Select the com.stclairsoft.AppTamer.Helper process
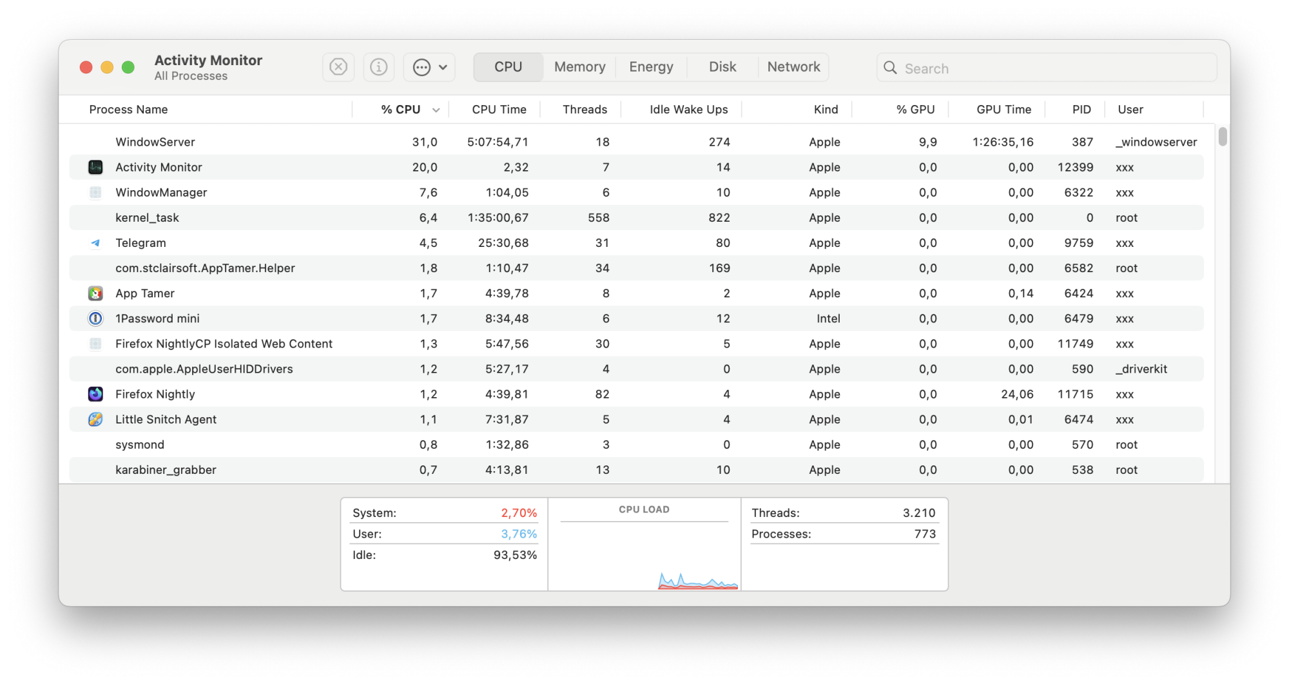The height and width of the screenshot is (684, 1289). coord(205,268)
